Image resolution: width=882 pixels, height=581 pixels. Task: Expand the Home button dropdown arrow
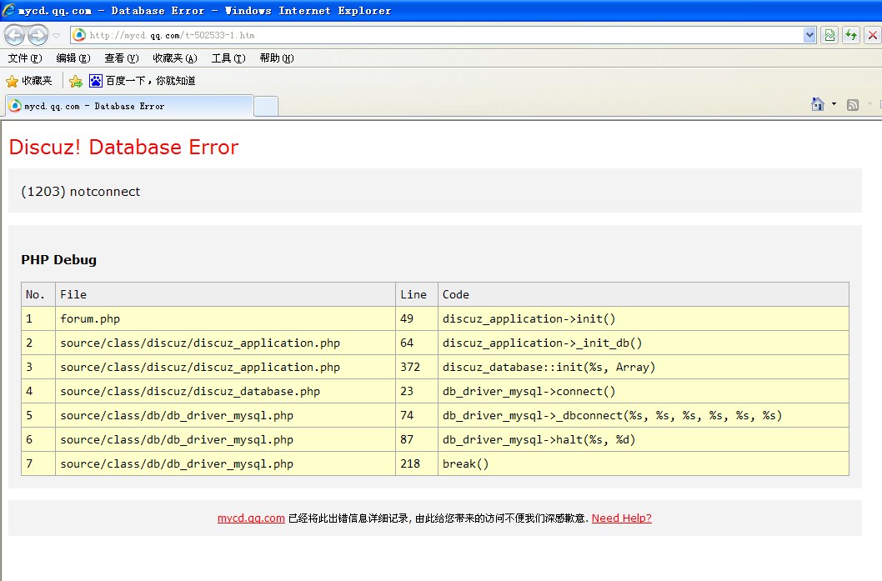coord(834,104)
